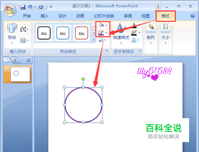Open the Text Effects dropdown arrow
Viewport: 199px width, 152px height.
(138, 40)
